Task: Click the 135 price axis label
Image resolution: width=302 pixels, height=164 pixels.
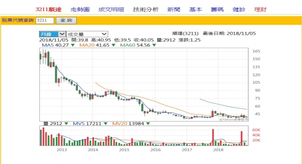Action: (x=256, y=67)
